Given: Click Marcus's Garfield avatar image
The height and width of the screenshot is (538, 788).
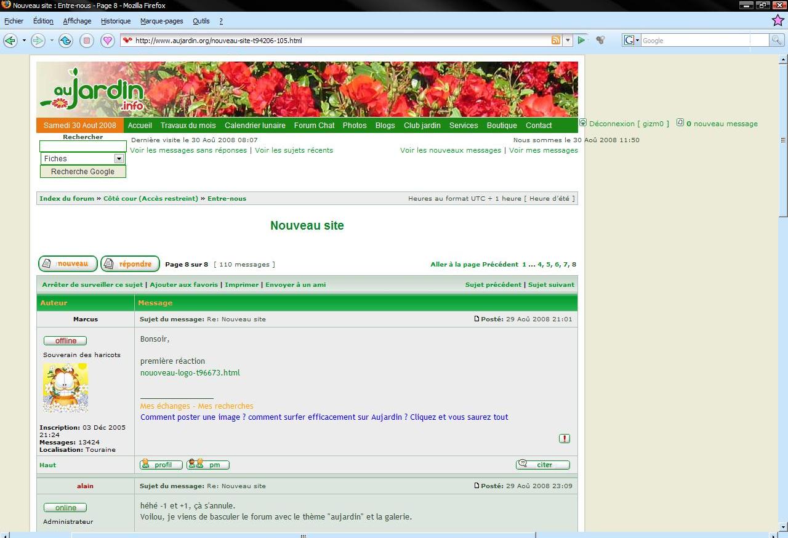Looking at the screenshot, I should (65, 387).
